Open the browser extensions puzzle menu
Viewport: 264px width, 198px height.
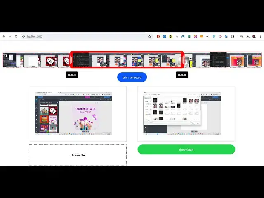[233, 36]
